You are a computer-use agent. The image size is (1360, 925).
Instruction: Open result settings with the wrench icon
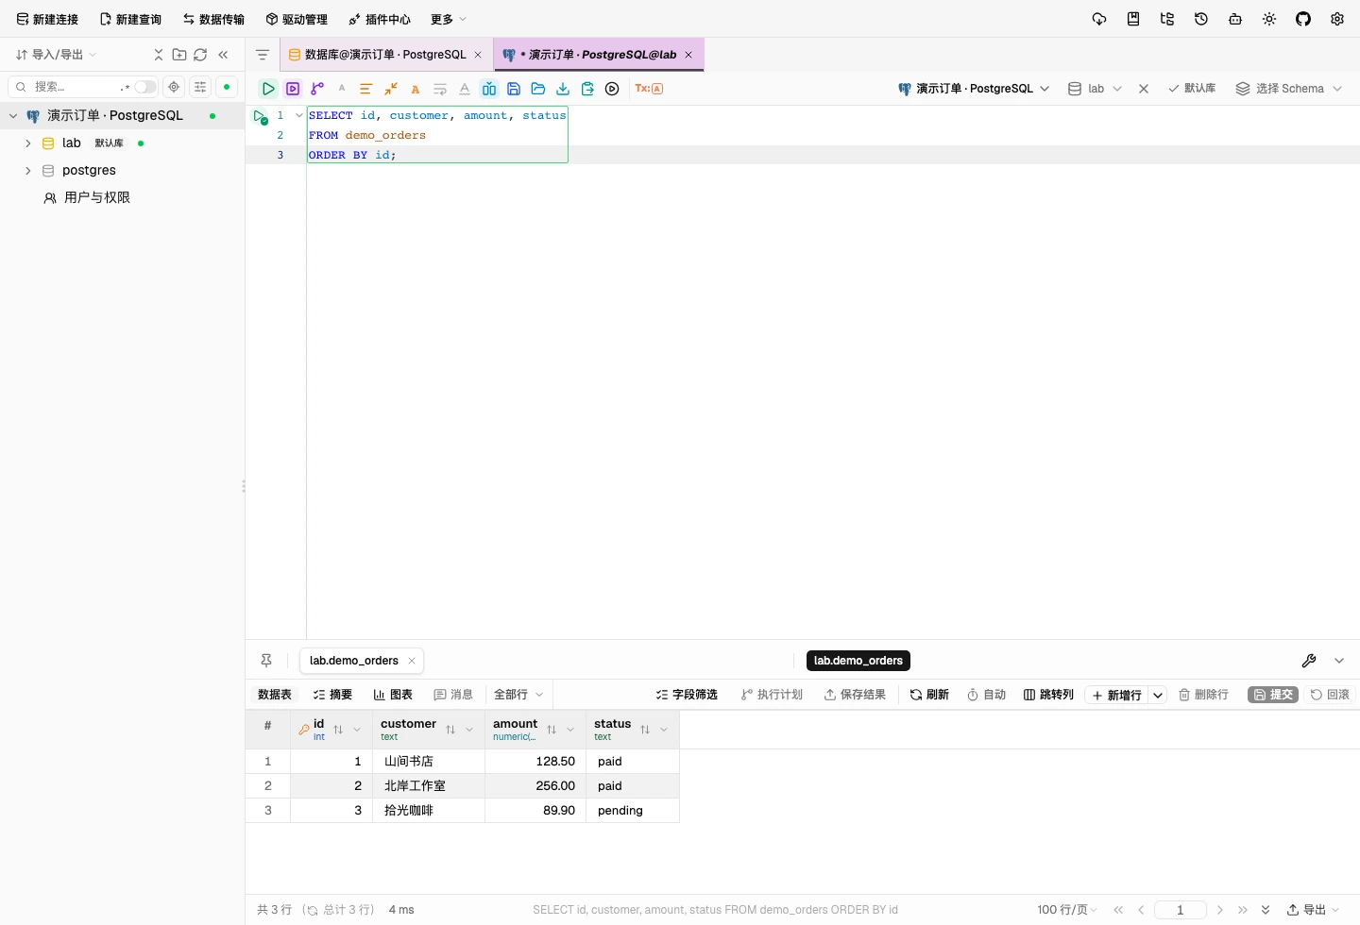[1309, 661]
